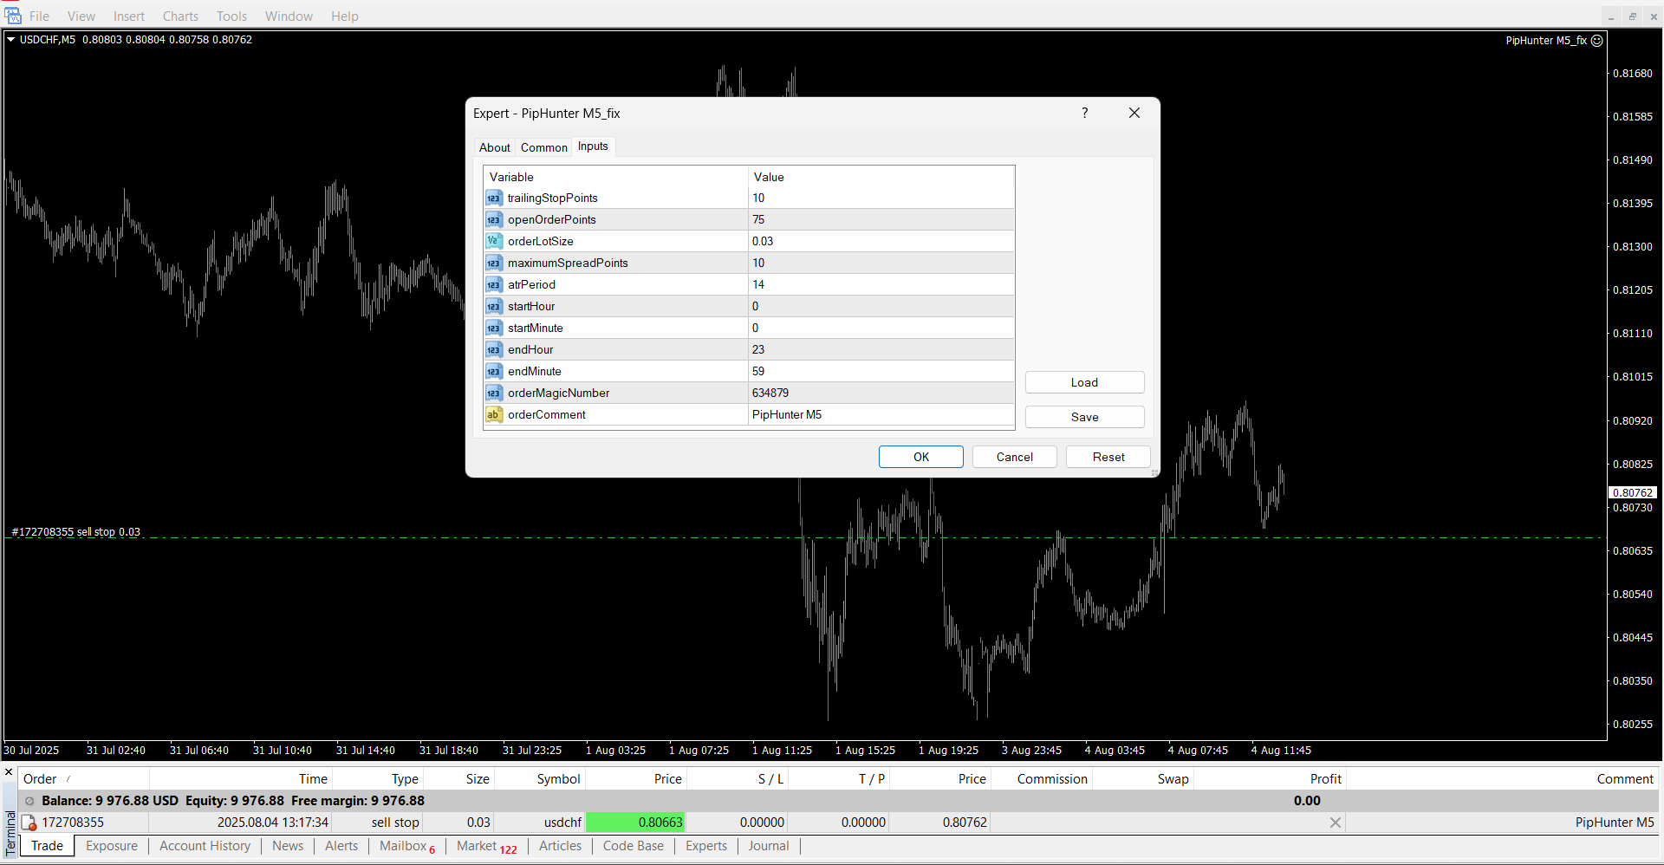Click the Reset button in the Expert dialog
This screenshot has width=1664, height=865.
(1108, 458)
